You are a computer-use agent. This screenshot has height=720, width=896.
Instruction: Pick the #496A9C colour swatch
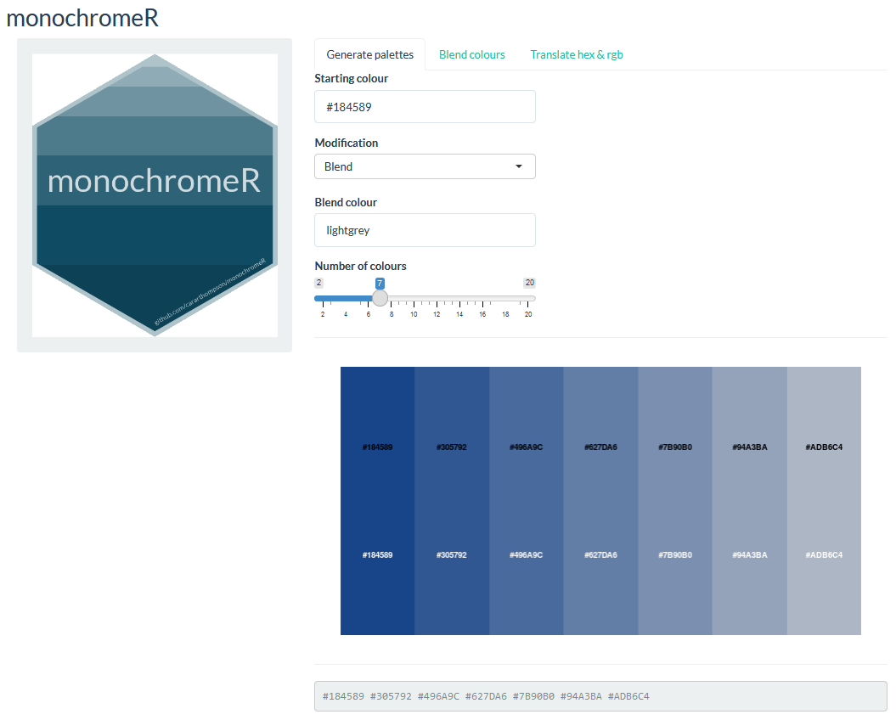click(526, 501)
